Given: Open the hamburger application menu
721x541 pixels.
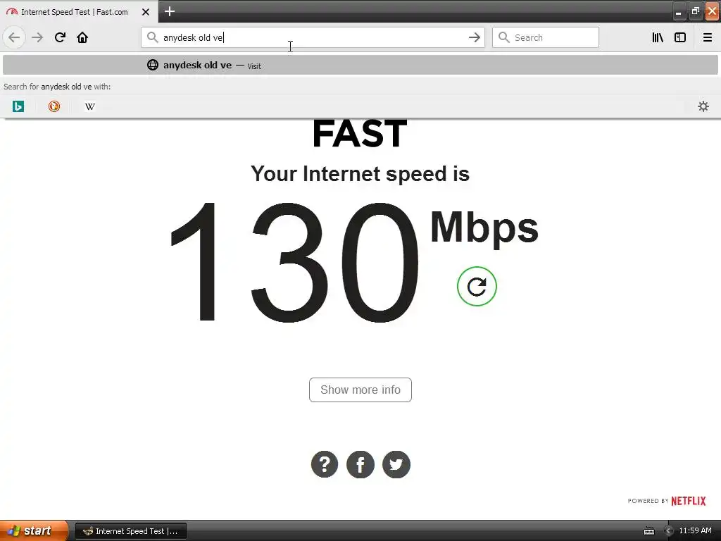Looking at the screenshot, I should point(707,37).
